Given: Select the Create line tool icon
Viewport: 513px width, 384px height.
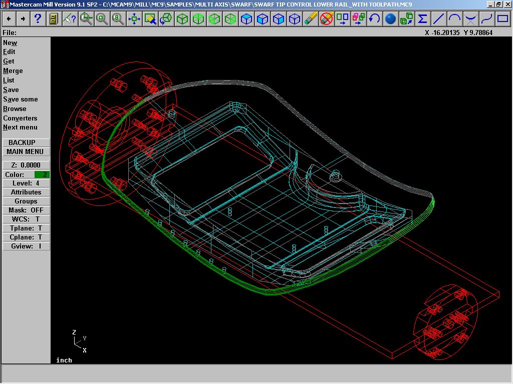Looking at the screenshot, I should point(439,19).
